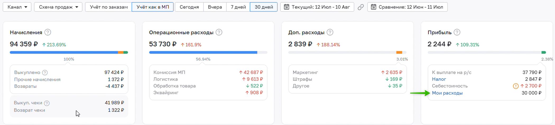Select the 30 дней period

(x=264, y=7)
